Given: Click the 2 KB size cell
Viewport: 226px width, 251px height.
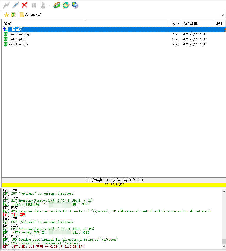Looking at the screenshot, I should [x=175, y=34].
